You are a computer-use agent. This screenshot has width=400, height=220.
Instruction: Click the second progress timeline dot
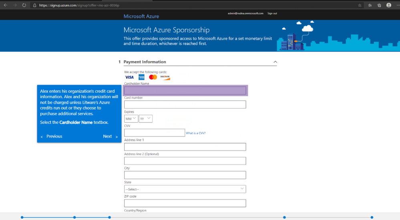(x=74, y=218)
